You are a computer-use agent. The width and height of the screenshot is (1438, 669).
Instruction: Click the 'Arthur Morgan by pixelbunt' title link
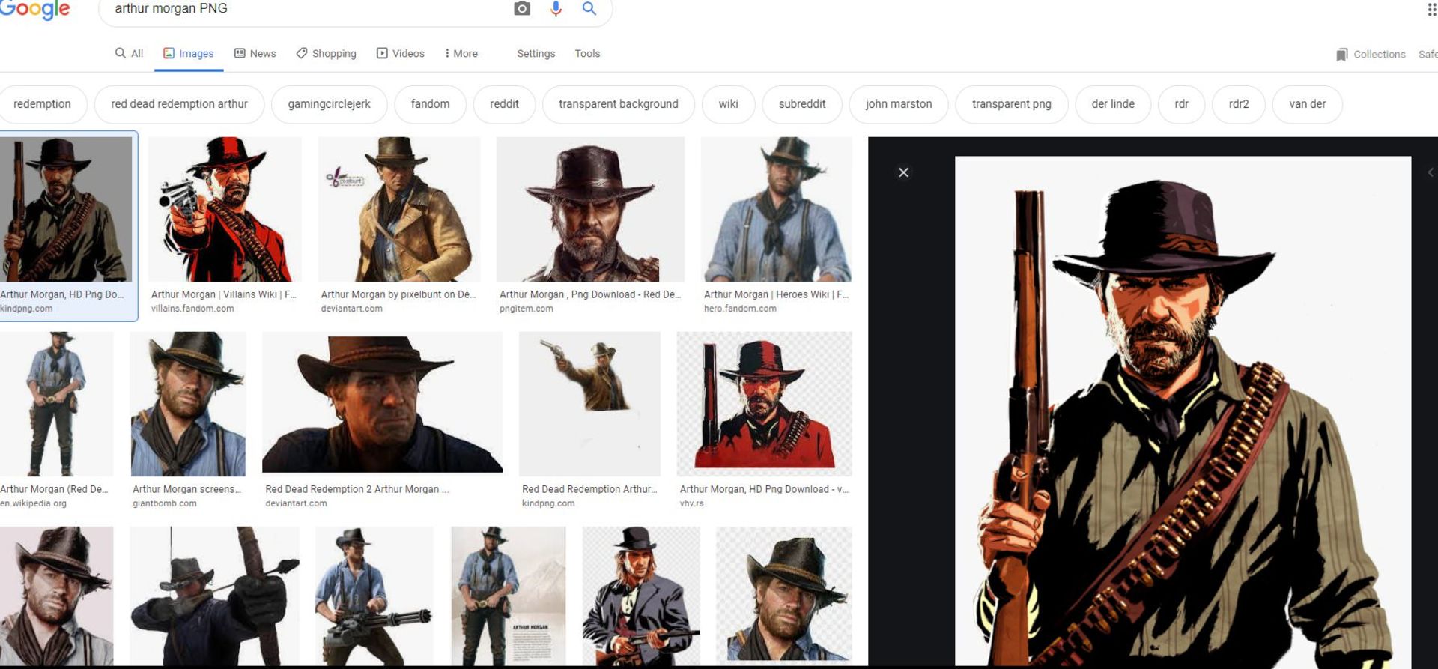pyautogui.click(x=398, y=294)
